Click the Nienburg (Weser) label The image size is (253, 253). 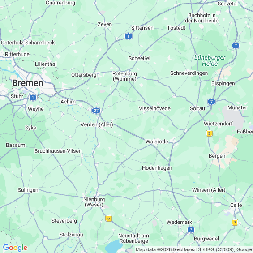pos(94,202)
